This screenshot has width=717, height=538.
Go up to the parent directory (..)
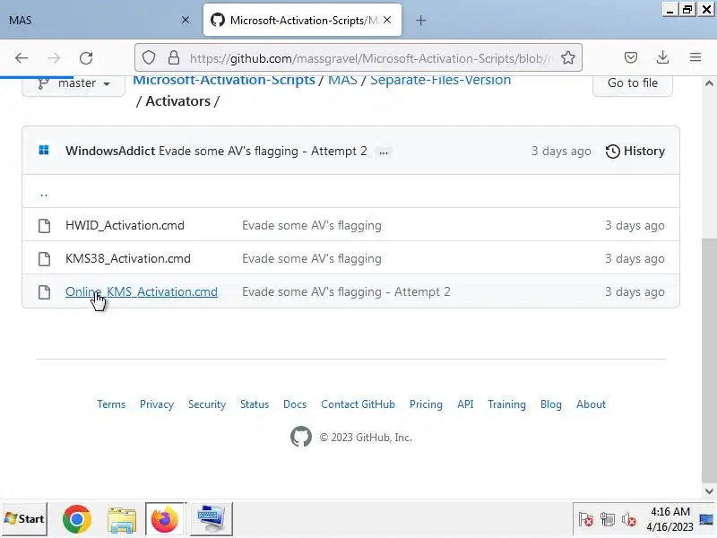point(44,194)
